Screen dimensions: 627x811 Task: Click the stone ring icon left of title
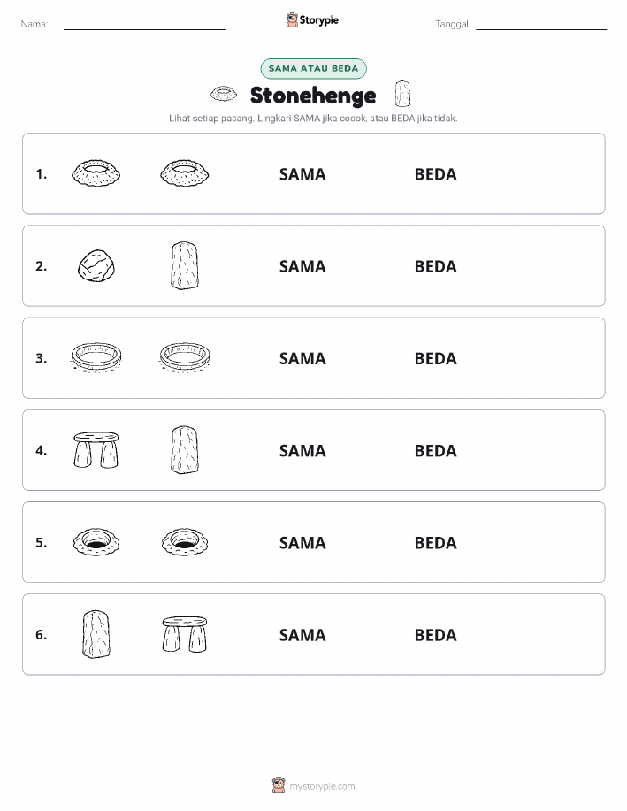pyautogui.click(x=224, y=94)
